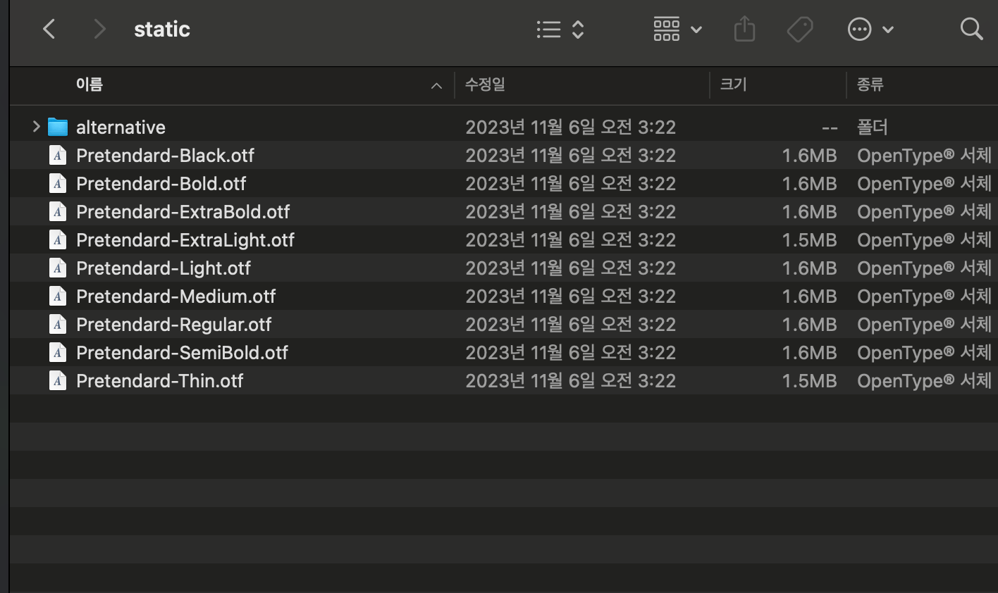Click the modified date of Pretendard-SemiBold.otf
The width and height of the screenshot is (998, 593).
click(x=570, y=353)
